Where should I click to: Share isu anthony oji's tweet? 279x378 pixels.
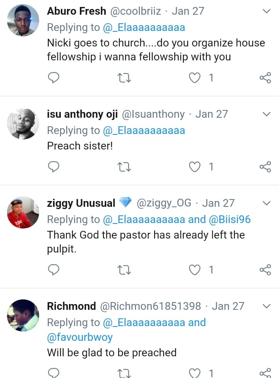tap(265, 167)
